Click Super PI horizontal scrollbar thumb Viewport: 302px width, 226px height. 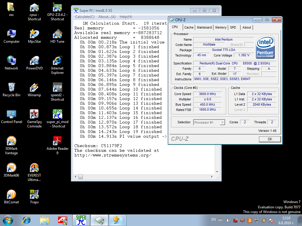click(81, 177)
